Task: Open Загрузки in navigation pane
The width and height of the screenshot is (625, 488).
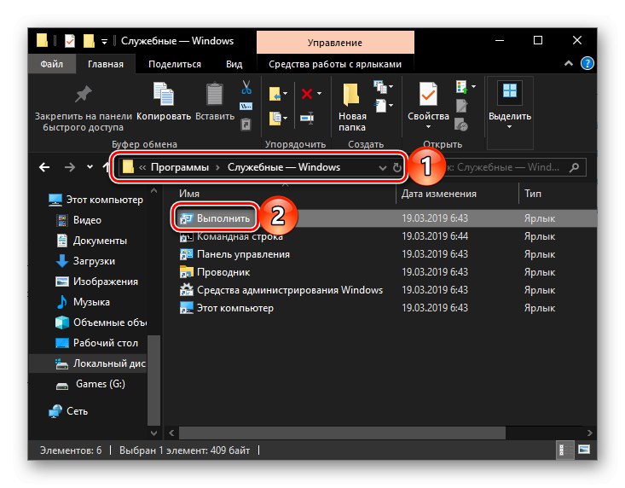Action: 85,261
